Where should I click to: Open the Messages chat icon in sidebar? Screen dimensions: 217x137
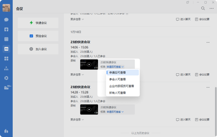(x=6, y=20)
